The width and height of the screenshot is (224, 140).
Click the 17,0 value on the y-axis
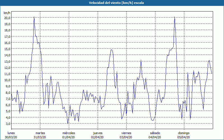7,37
